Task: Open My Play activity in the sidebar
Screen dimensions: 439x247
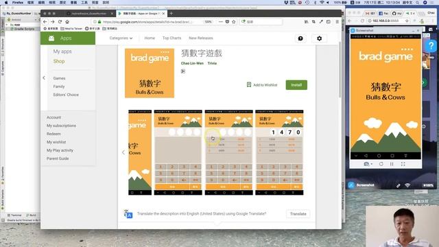Action: pos(60,150)
